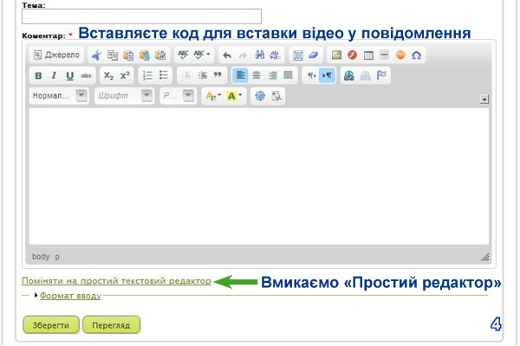The height and width of the screenshot is (346, 520).
Task: Insert special character with Omega icon
Action: click(416, 54)
